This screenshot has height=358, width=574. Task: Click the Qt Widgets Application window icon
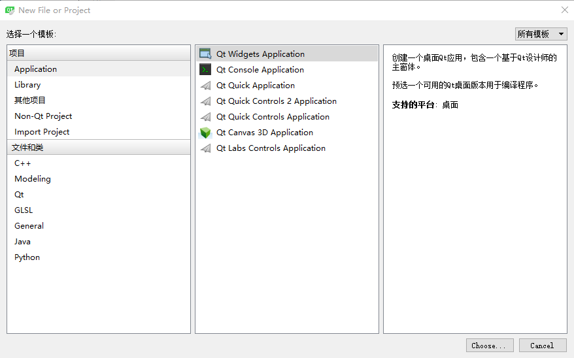[205, 54]
